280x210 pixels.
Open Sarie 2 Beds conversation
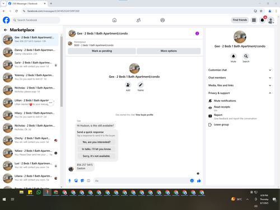pyautogui.click(x=30, y=65)
